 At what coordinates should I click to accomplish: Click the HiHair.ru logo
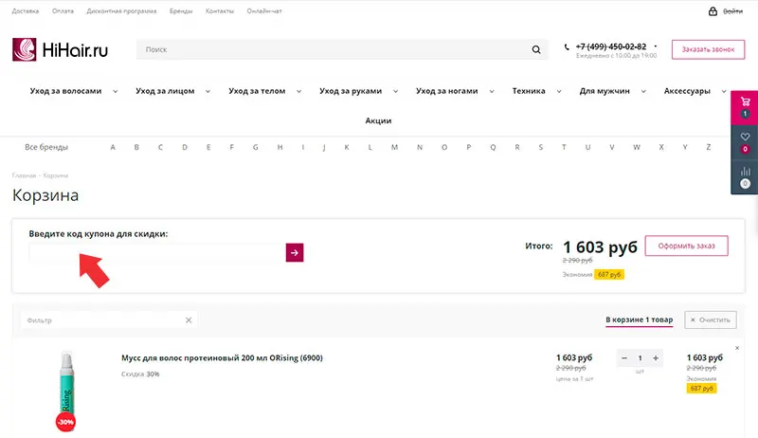pyautogui.click(x=61, y=49)
